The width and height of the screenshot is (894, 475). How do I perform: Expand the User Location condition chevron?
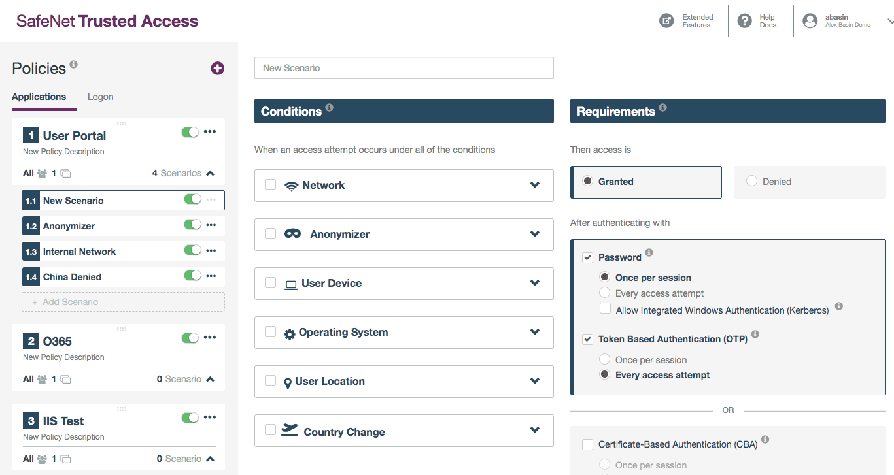click(535, 381)
